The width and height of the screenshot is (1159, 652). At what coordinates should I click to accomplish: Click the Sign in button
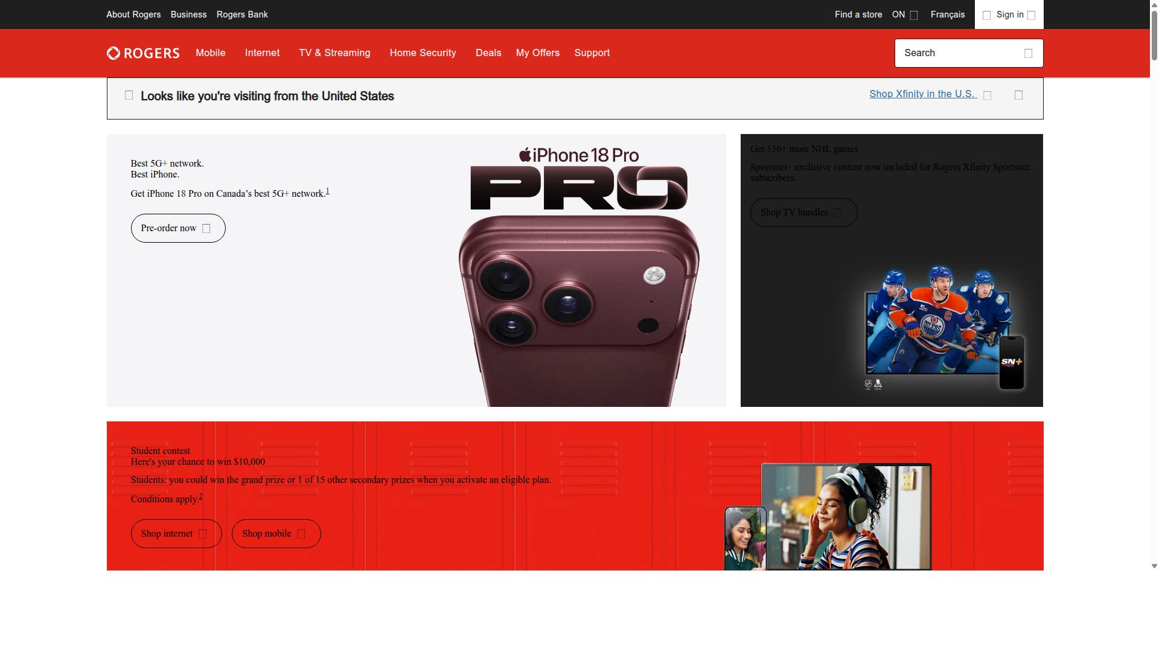pos(1009,14)
